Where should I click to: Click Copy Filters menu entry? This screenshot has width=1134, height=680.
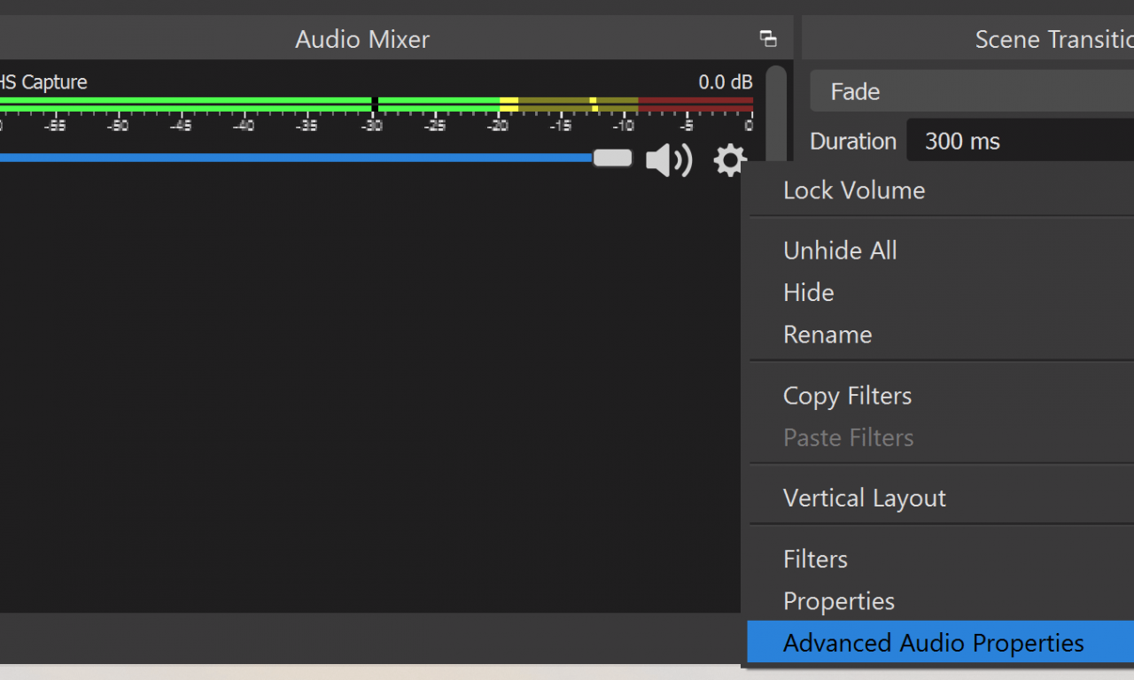coord(847,396)
